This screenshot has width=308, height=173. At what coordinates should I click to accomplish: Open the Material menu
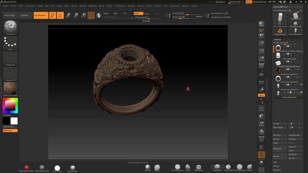[x=92, y=6]
